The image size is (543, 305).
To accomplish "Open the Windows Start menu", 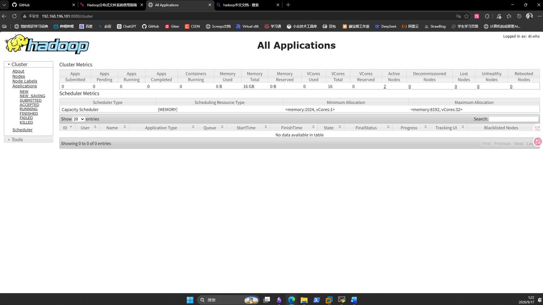I will [x=190, y=300].
